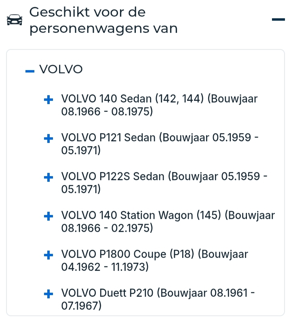Expand VOLVO 140 Station Wagon plus icon
The width and height of the screenshot is (291, 323).
pos(48,216)
